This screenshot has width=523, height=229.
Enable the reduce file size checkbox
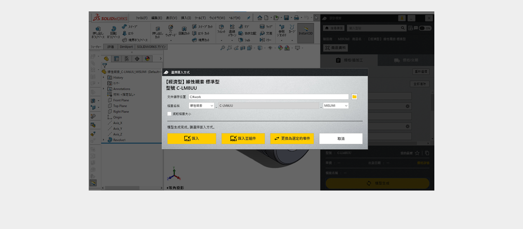(x=169, y=114)
